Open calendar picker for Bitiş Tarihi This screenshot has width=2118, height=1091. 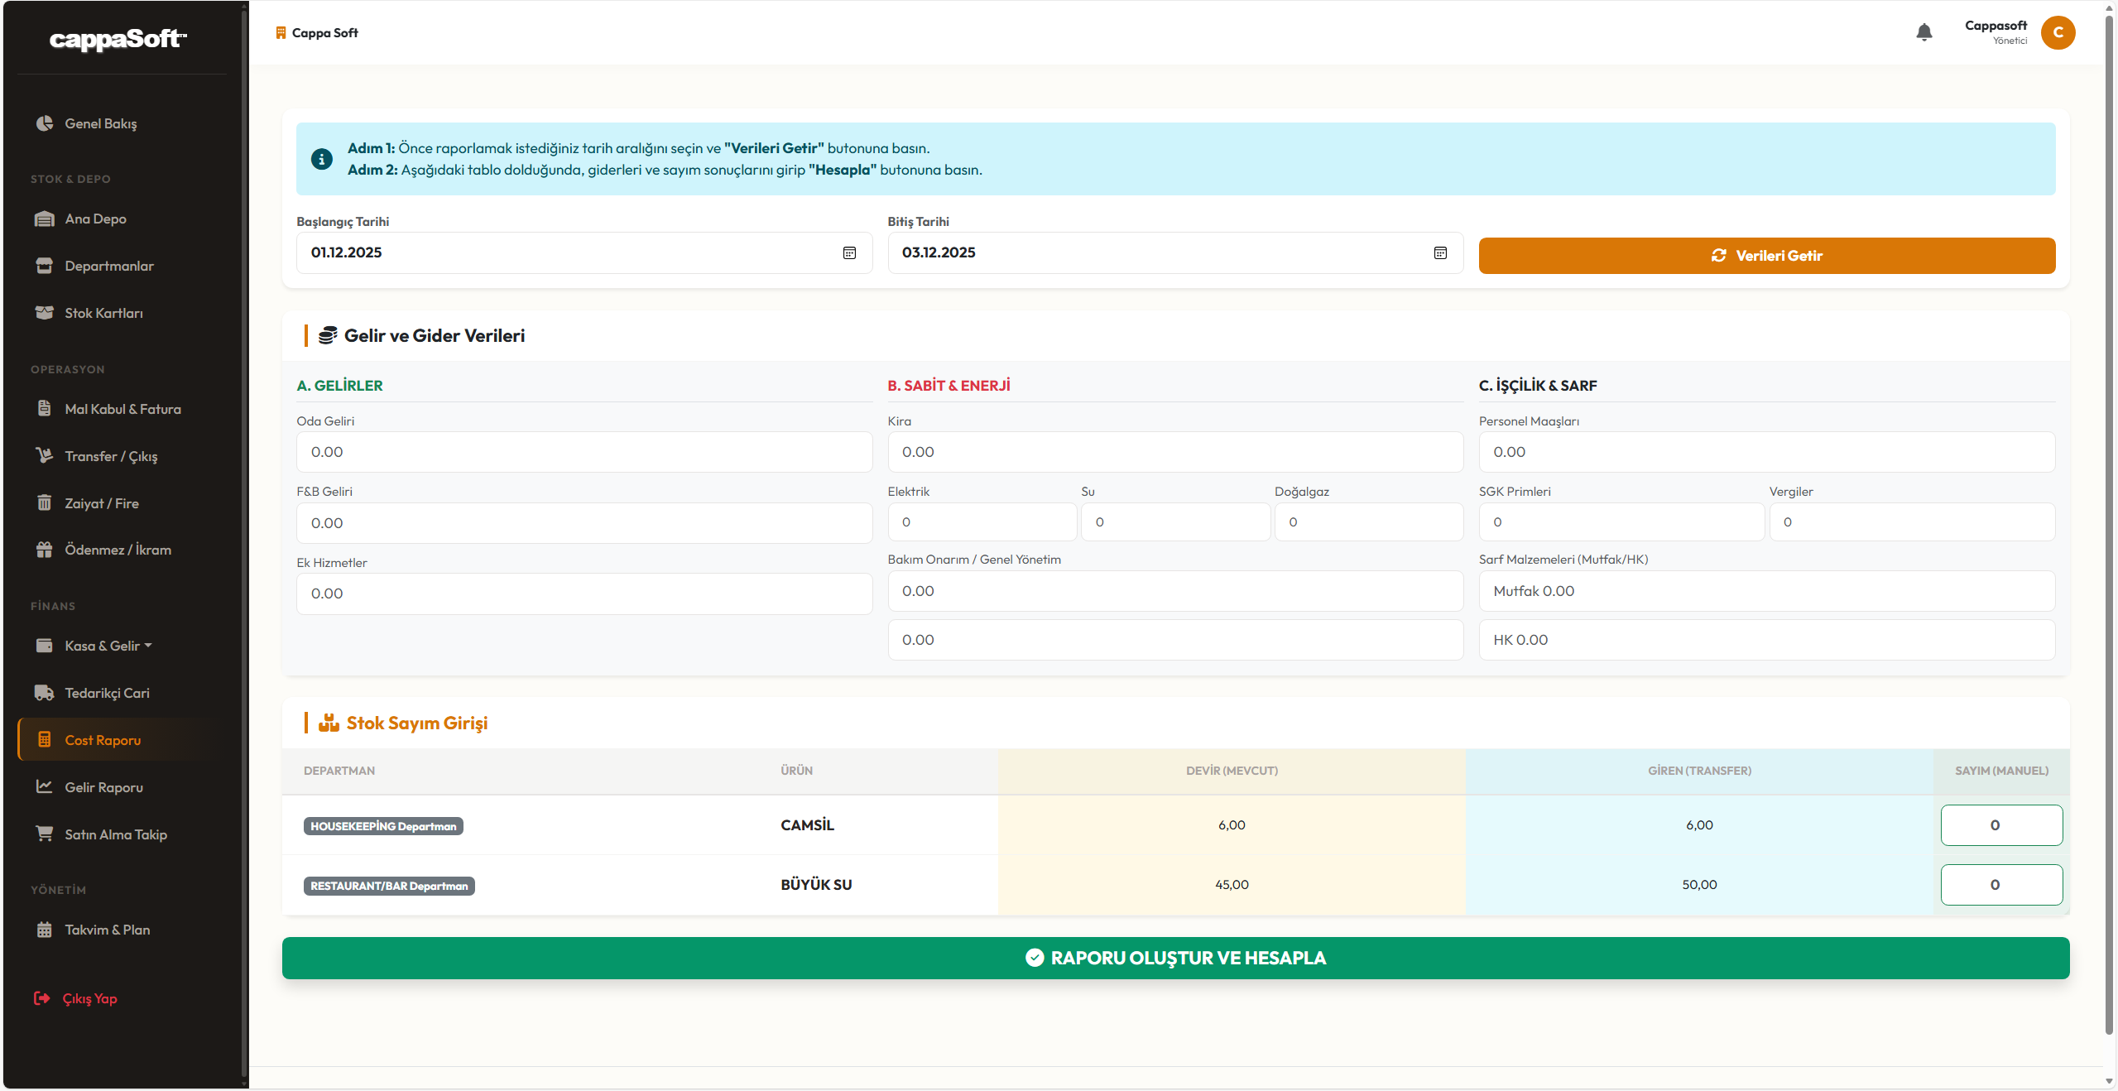coord(1440,252)
